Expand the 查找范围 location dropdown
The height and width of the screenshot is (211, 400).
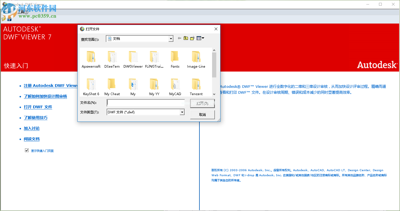pyautogui.click(x=171, y=39)
